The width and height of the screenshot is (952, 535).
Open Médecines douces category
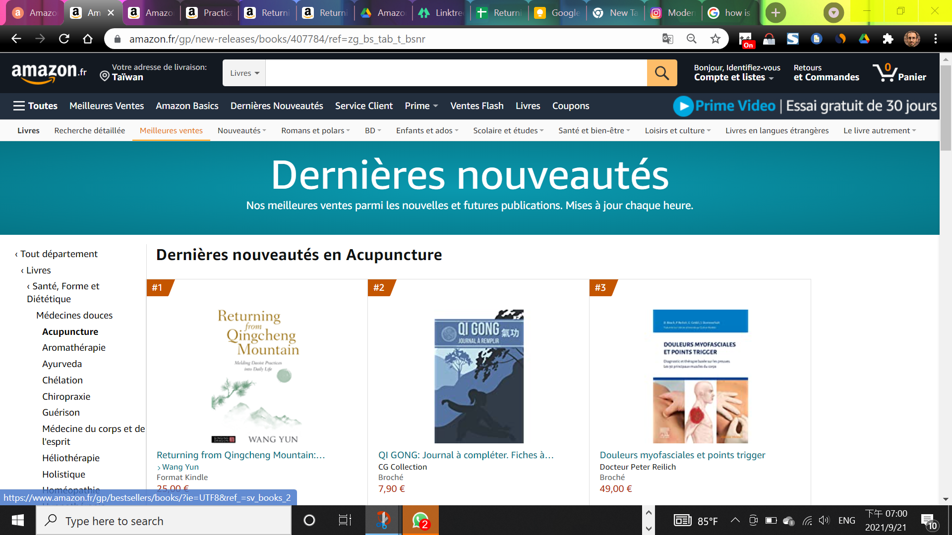[74, 315]
